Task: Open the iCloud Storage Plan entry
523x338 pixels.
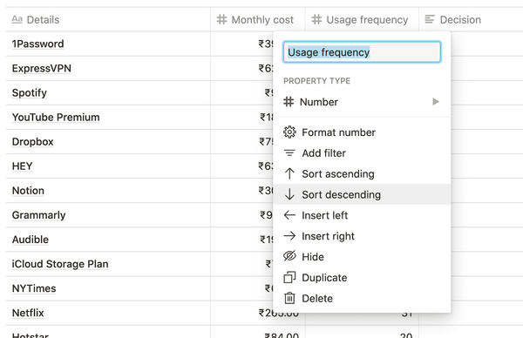Action: pos(60,264)
